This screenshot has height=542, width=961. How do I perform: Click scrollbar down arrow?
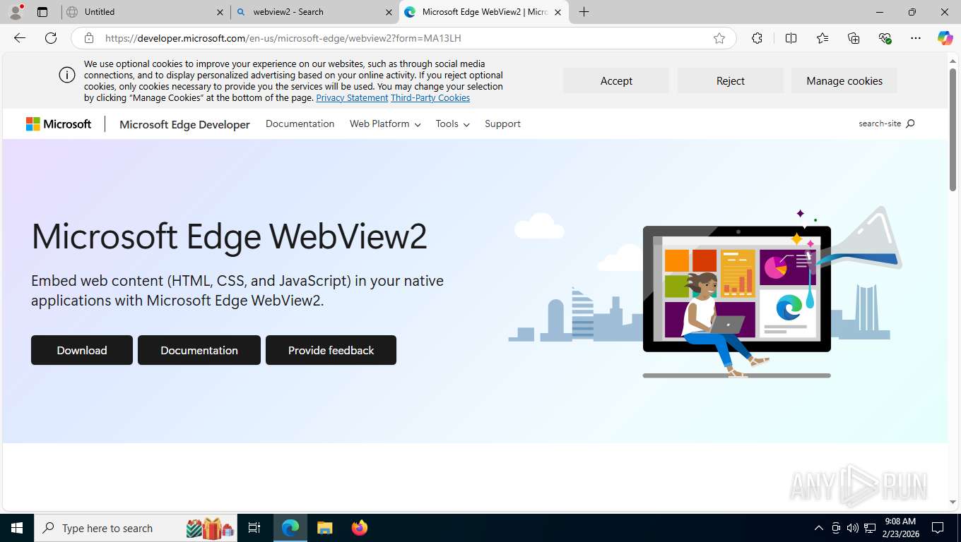(x=953, y=502)
